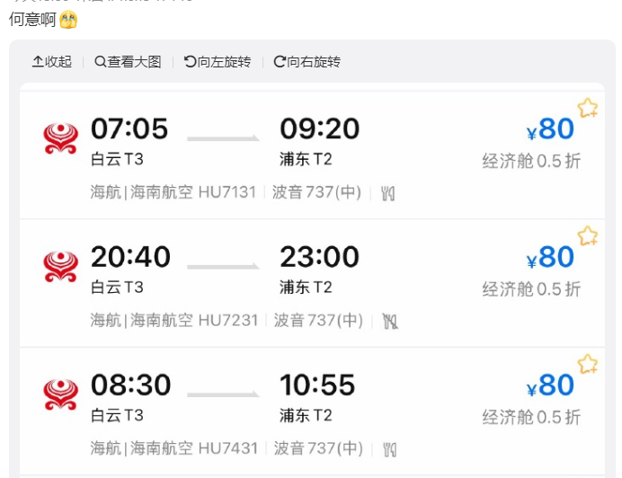
Task: Click the ¥80 price of the 07:05 flight
Action: point(550,130)
